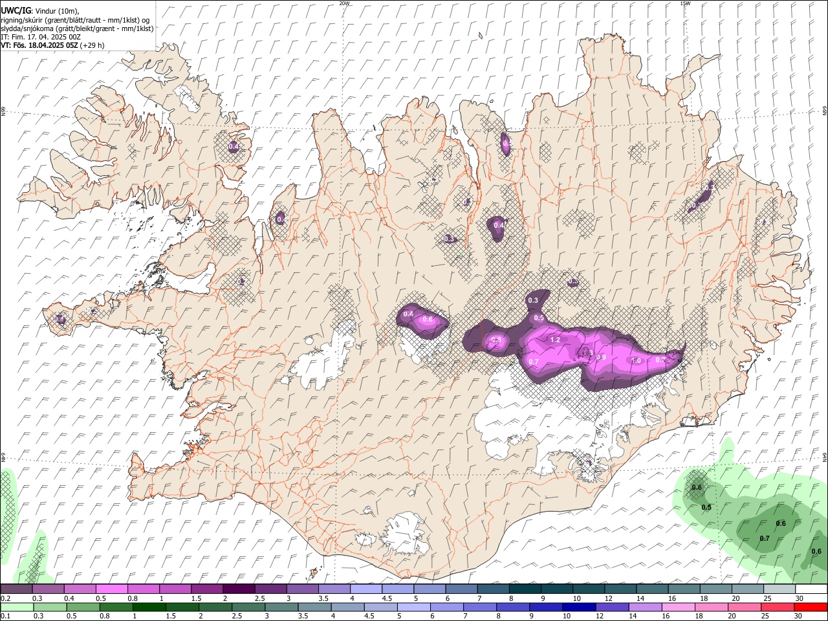Image resolution: width=828 pixels, height=621 pixels.
Task: Pick the white 30 swatch, upper legend
Action: tap(811, 589)
